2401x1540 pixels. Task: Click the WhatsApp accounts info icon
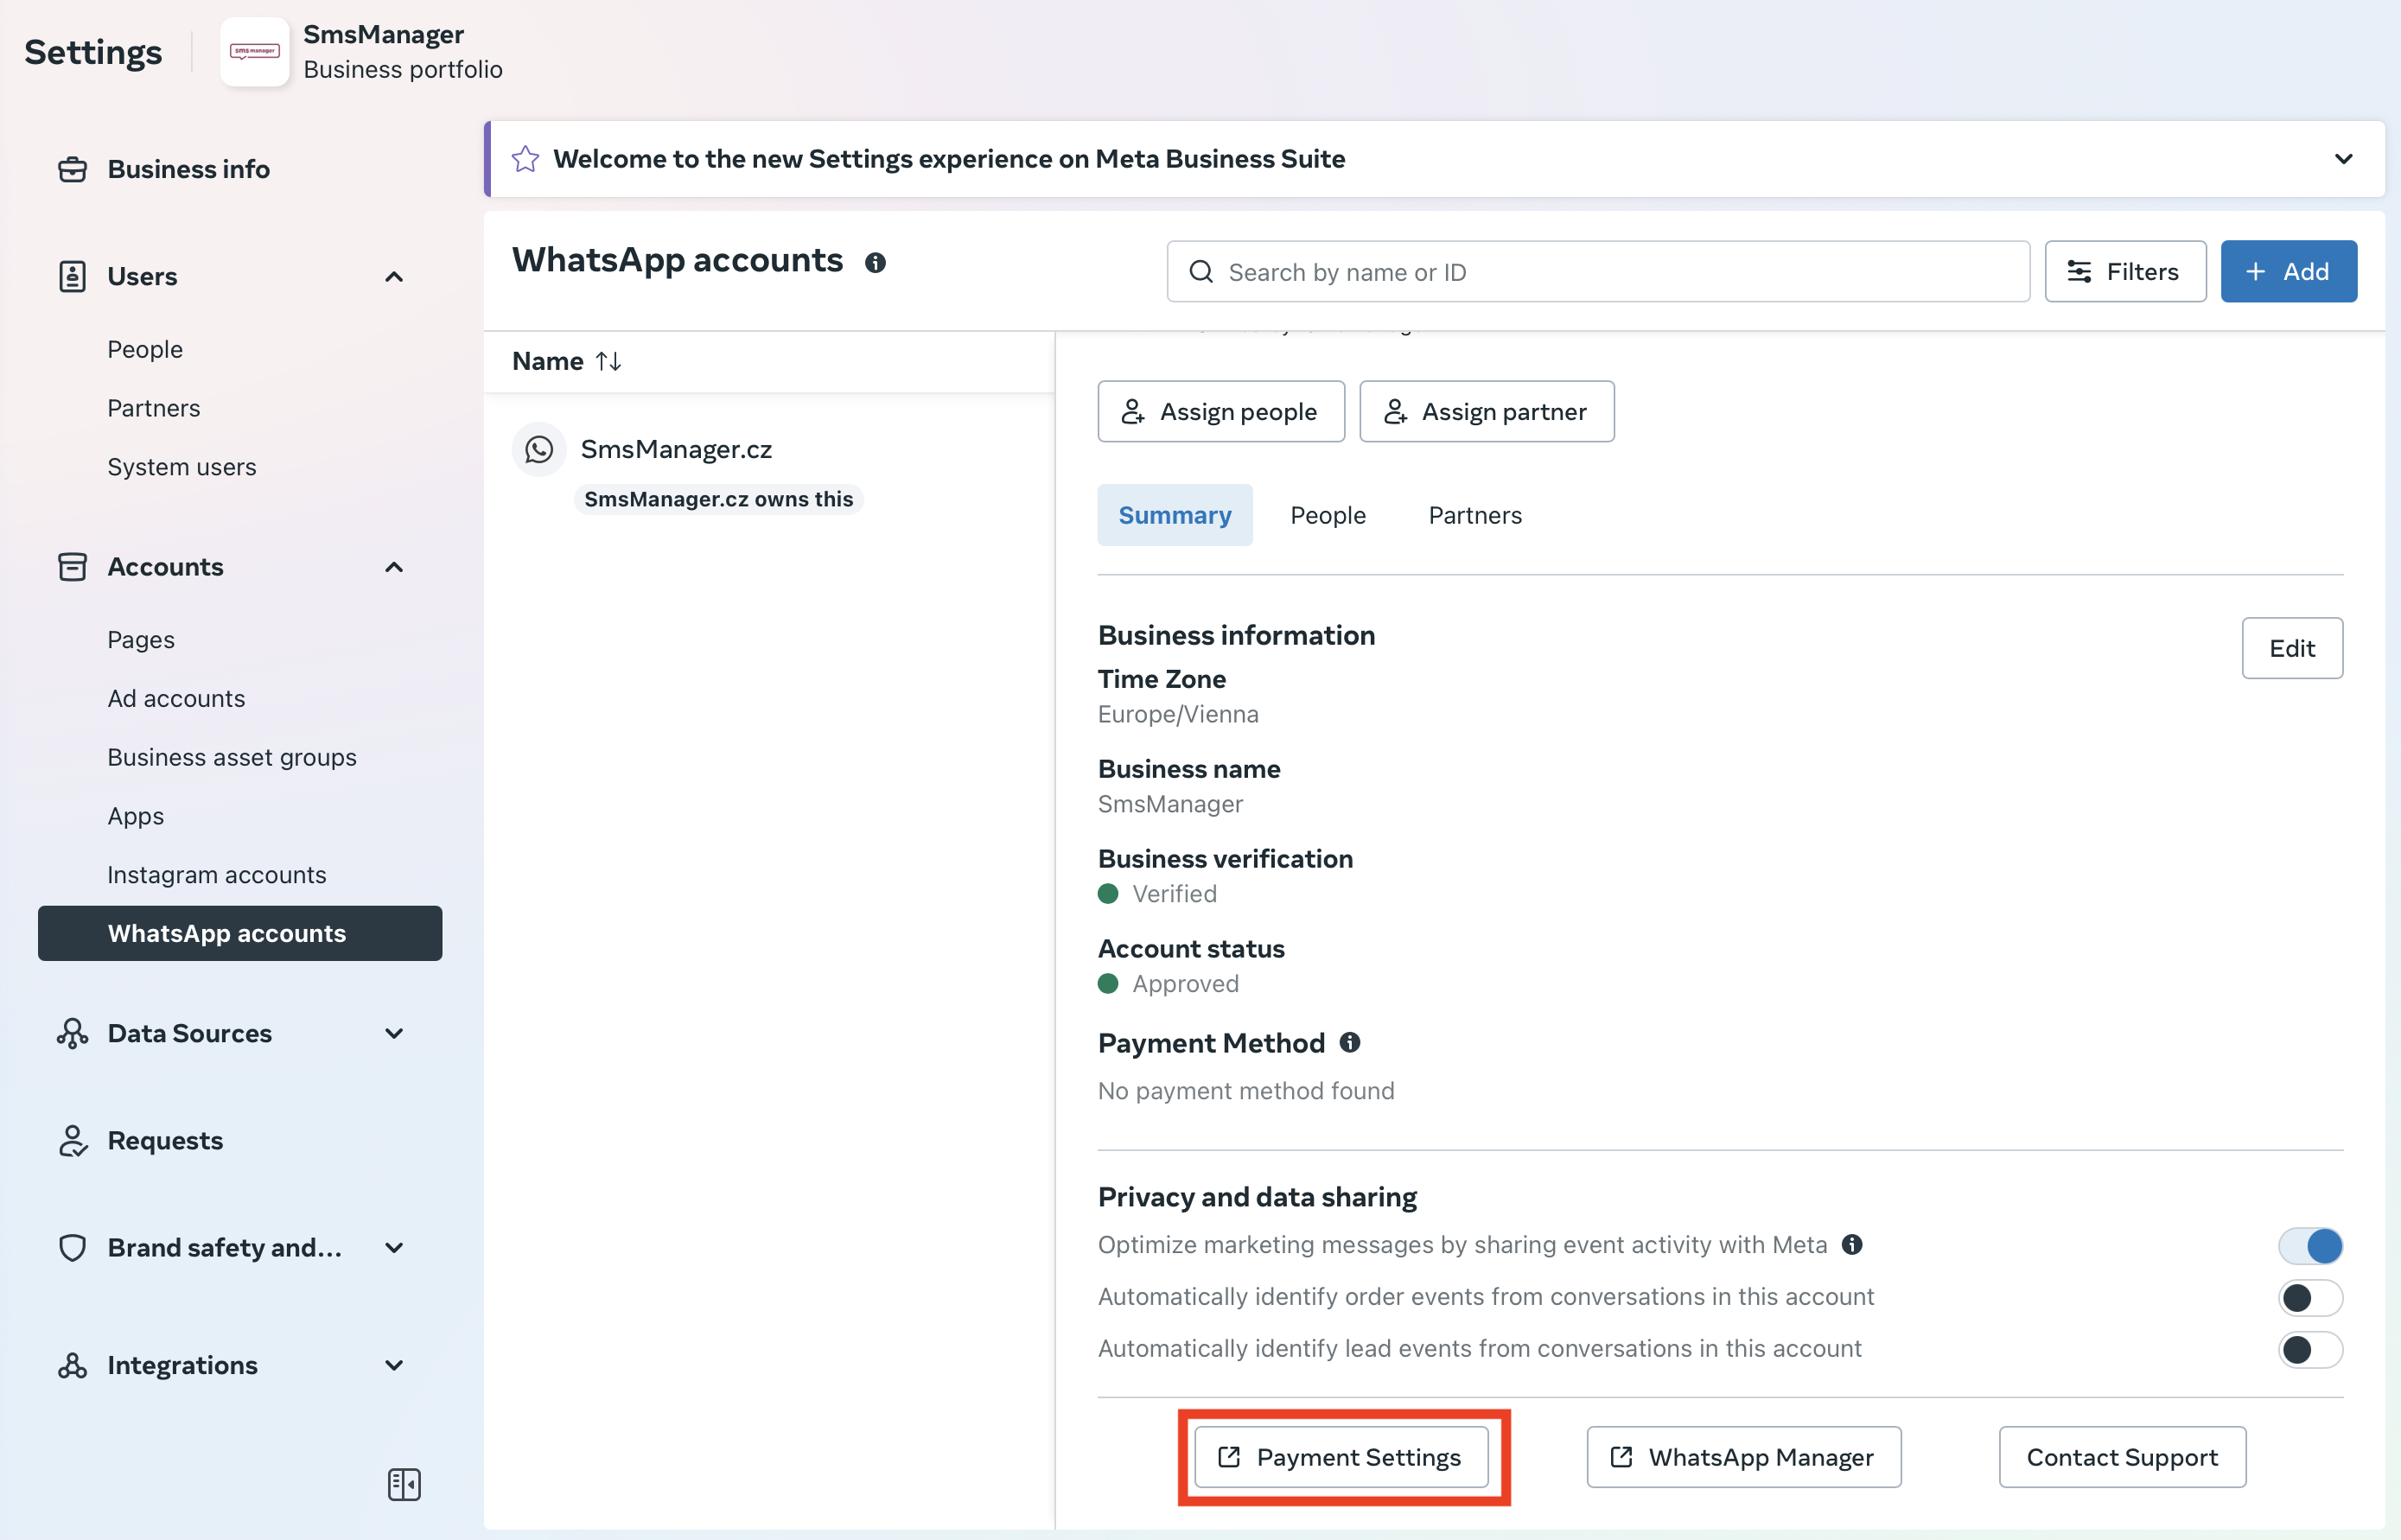(x=875, y=262)
